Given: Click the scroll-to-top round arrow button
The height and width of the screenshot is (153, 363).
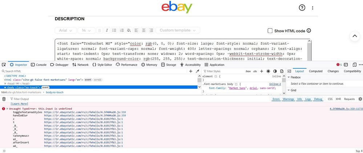Looking at the screenshot, I should click(355, 36).
